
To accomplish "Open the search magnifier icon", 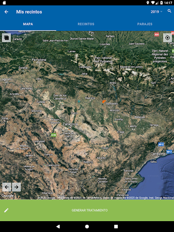I will (169, 11).
